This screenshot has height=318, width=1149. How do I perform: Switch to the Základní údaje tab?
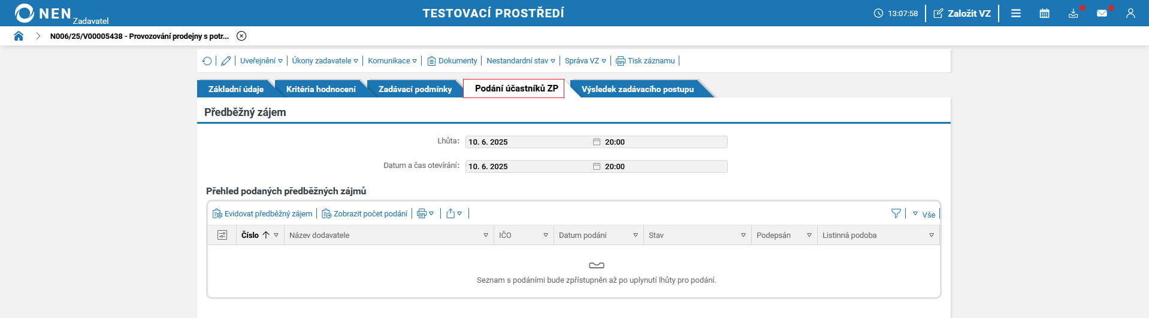point(236,89)
